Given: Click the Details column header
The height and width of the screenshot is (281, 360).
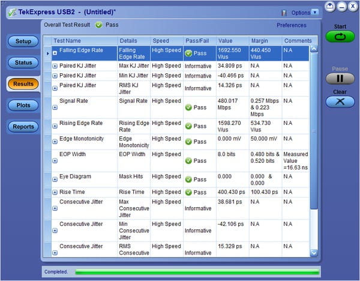Looking at the screenshot, I should [134, 41].
